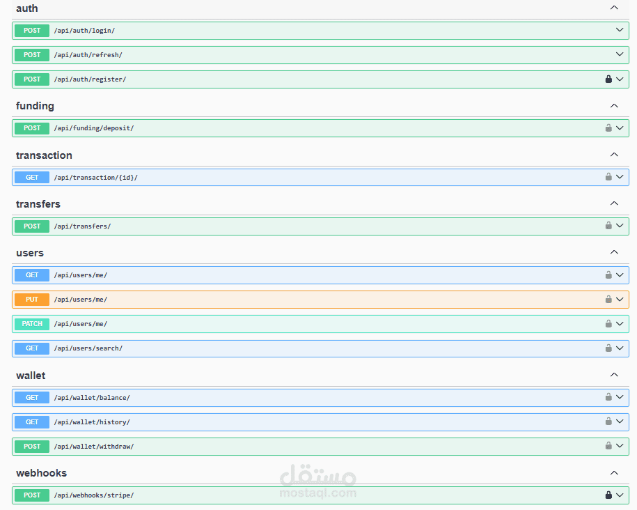Click the lock icon on /api/wallet/balance/
The width and height of the screenshot is (637, 510).
click(608, 397)
